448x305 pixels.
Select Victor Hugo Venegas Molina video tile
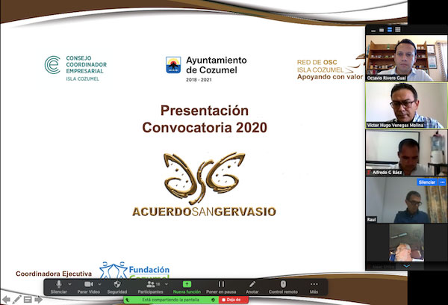pos(406,105)
